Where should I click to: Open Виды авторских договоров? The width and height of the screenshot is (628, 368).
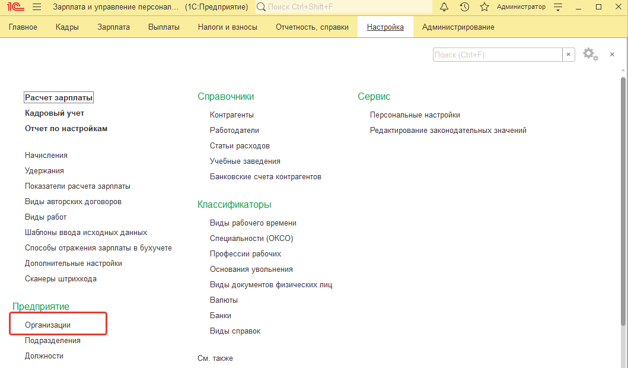[x=73, y=202]
